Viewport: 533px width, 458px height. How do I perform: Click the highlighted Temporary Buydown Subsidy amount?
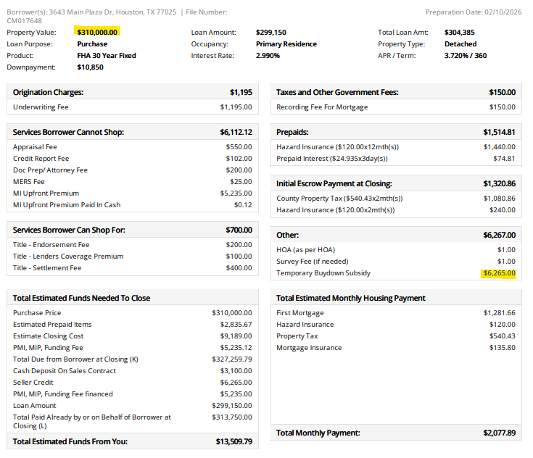point(499,273)
